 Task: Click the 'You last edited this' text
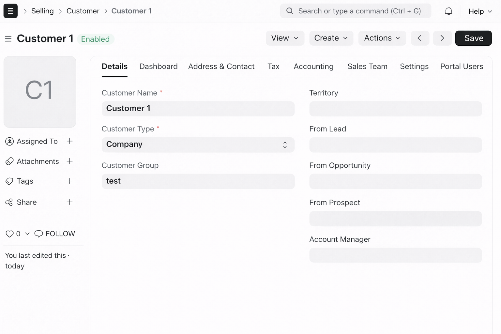[x=36, y=255]
